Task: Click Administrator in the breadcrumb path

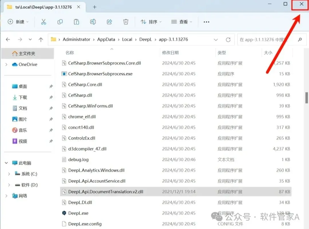Action: point(76,39)
